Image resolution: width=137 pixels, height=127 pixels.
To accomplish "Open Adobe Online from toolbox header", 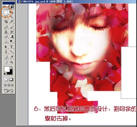I will [x=8, y=7].
